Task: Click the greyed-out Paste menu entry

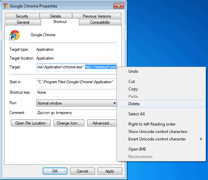Action: 161,96
